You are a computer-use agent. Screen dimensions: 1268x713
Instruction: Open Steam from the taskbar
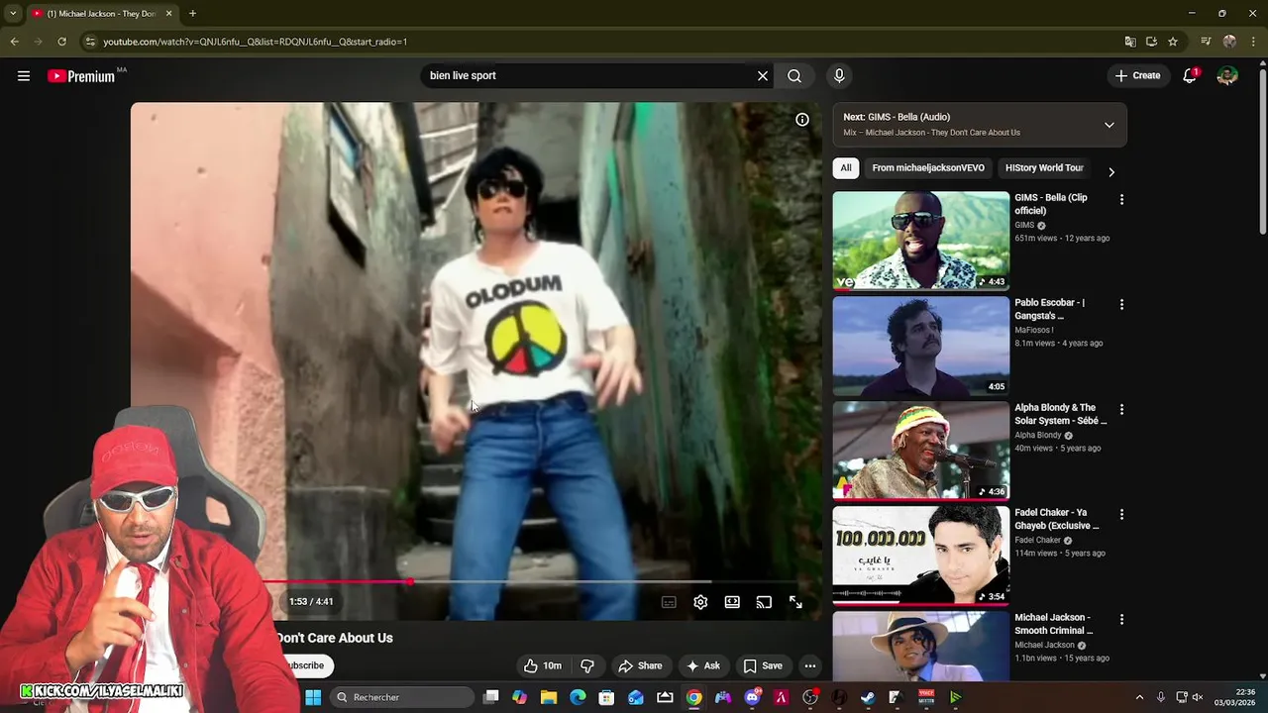[868, 697]
